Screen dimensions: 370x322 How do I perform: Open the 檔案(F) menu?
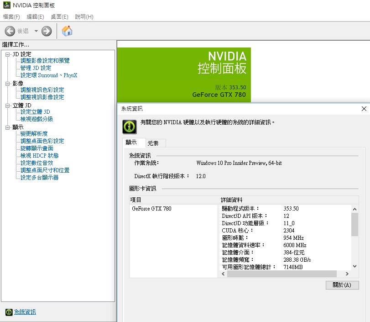tap(10, 16)
